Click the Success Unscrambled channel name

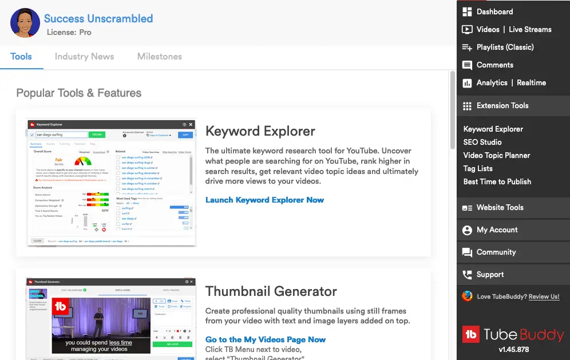point(98,18)
